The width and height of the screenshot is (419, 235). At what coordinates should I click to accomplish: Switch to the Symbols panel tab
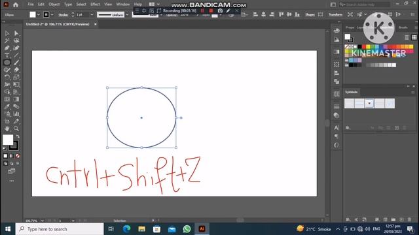click(352, 92)
